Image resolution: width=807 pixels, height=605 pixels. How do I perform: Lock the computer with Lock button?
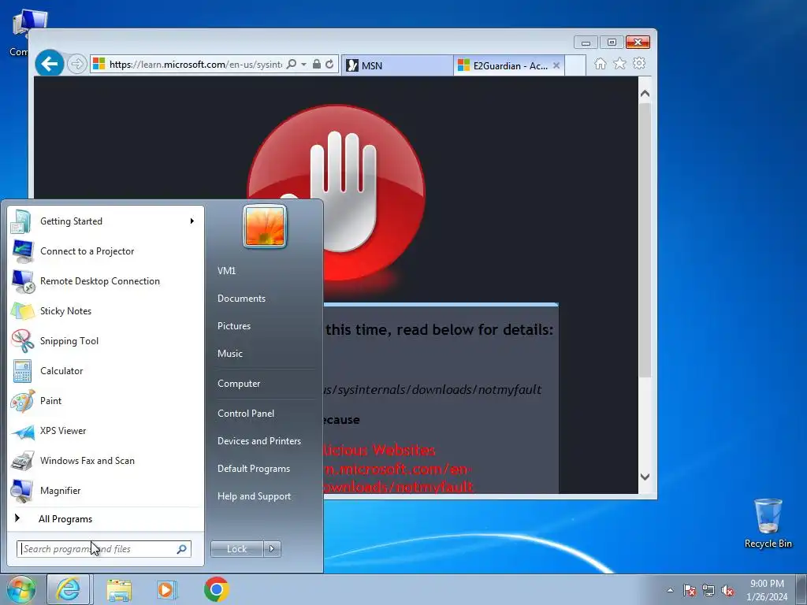click(236, 549)
